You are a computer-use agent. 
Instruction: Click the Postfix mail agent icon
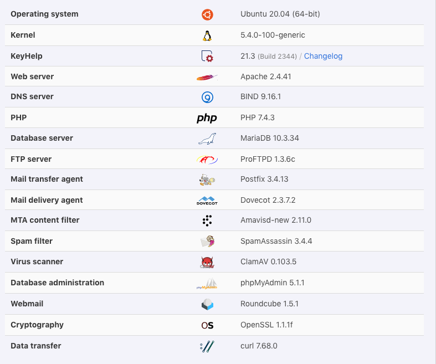coord(207,180)
